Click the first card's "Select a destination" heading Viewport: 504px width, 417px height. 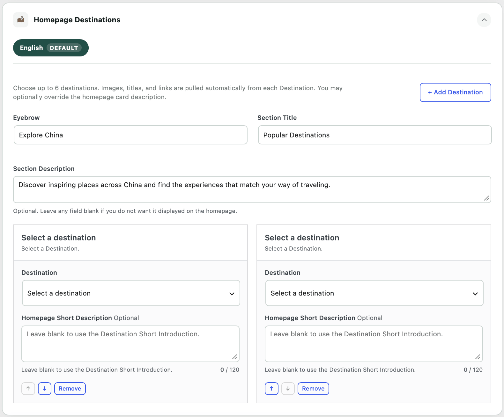(x=59, y=238)
